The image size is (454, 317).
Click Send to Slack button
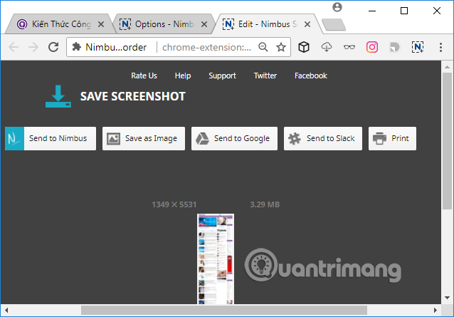[323, 138]
